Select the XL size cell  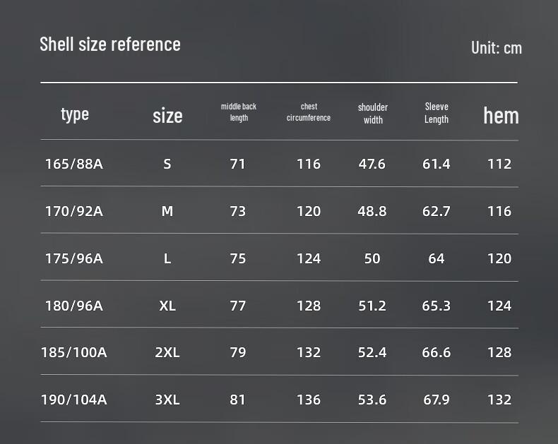167,306
